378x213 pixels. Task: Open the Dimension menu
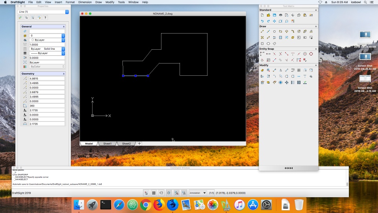pos(85,2)
